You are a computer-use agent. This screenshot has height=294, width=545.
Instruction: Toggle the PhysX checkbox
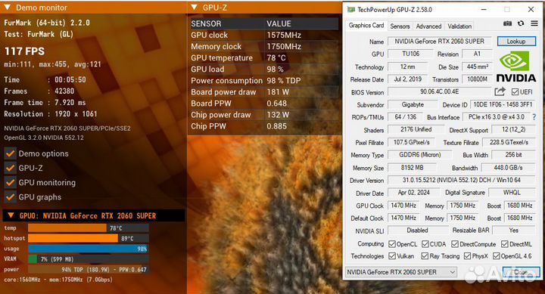(468, 256)
